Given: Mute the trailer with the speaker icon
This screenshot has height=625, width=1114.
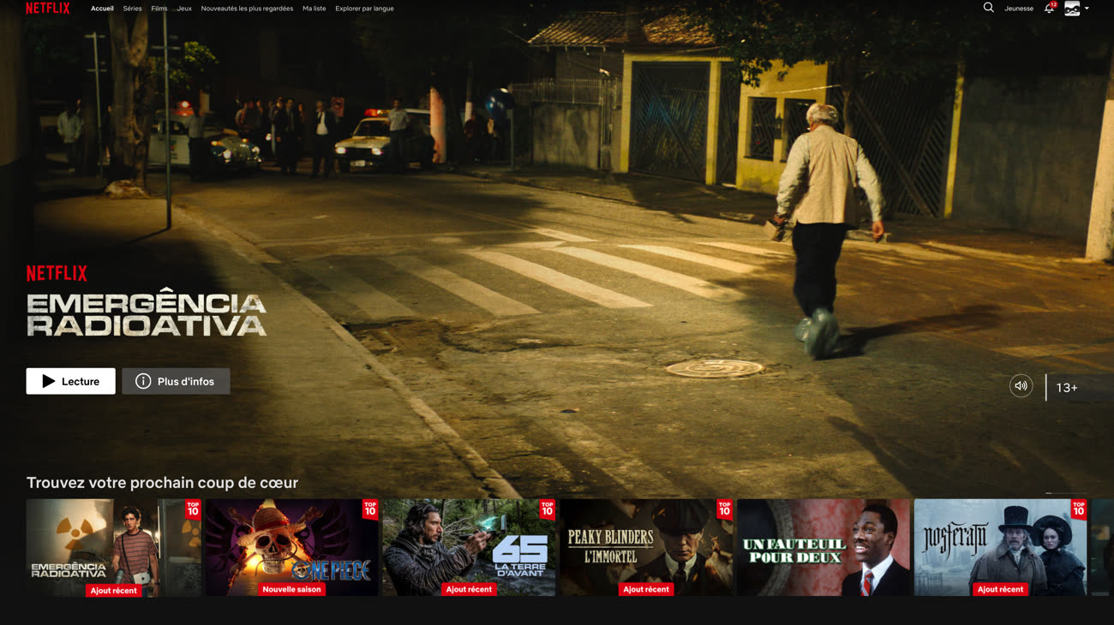Looking at the screenshot, I should pos(1021,386).
